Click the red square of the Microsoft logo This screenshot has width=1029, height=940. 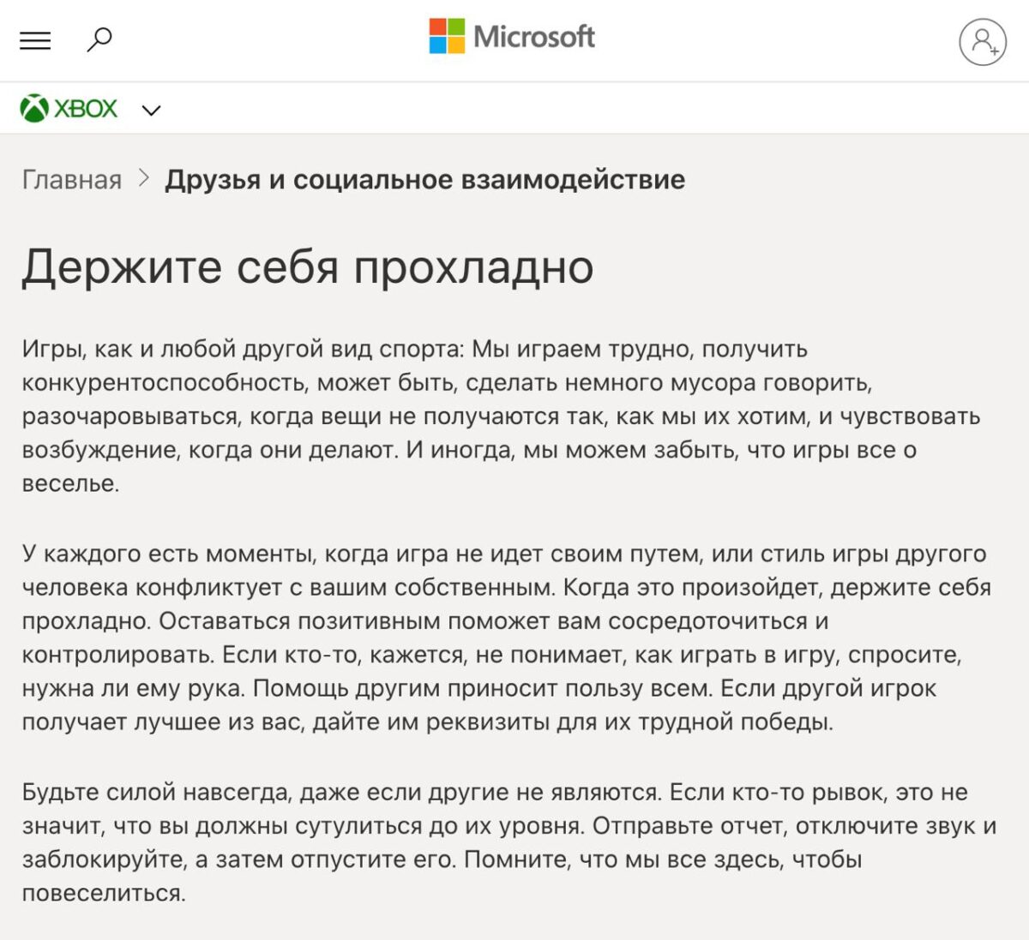(437, 27)
